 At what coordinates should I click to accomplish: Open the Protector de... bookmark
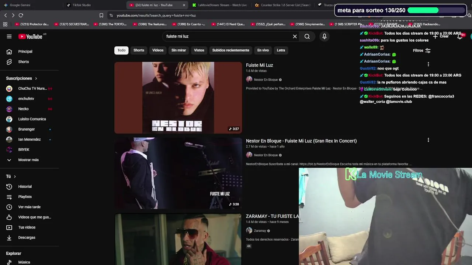pyautogui.click(x=31, y=24)
